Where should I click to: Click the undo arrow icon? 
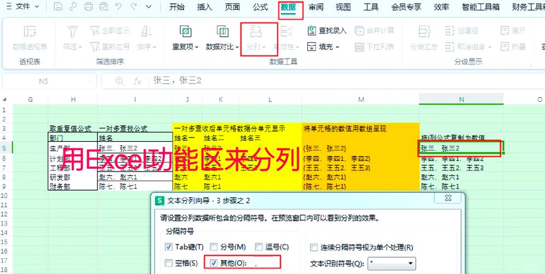coord(118,7)
